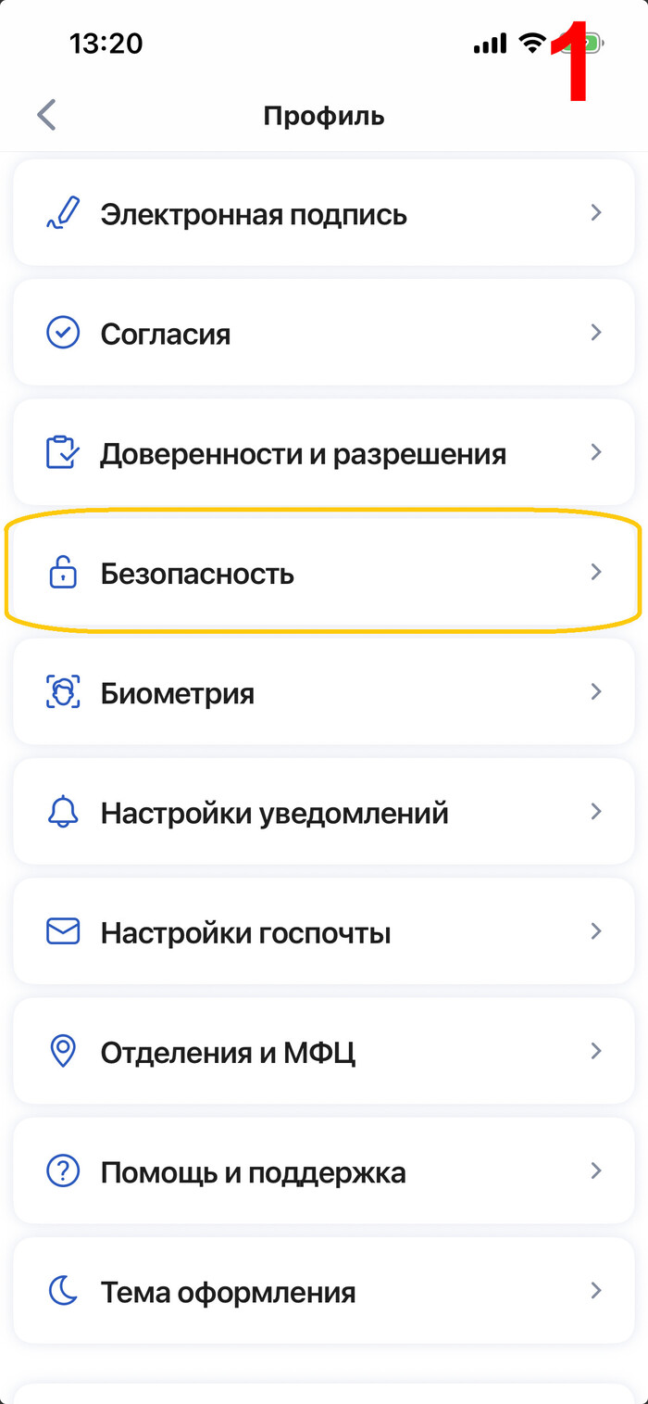Viewport: 648px width, 1404px height.
Task: Tap the clipboard icon for Доверенности и разрешения
Action: click(62, 453)
